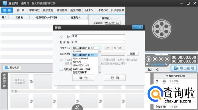The height and width of the screenshot is (110, 198).
Task: Select 1280*720(720P) from the list
Action: pyautogui.click(x=81, y=65)
